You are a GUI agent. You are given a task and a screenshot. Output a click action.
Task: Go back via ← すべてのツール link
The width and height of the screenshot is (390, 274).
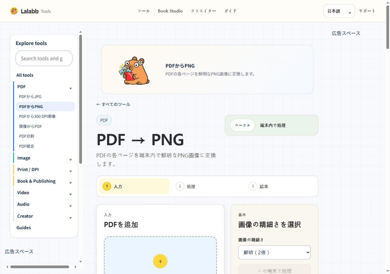[113, 104]
